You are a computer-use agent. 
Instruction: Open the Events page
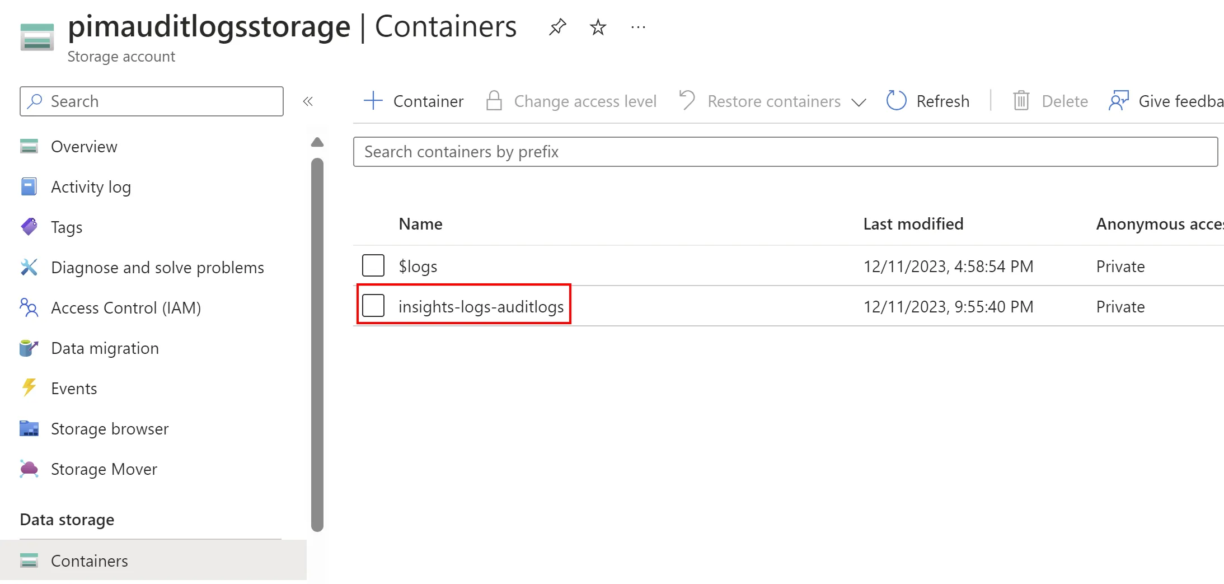(x=74, y=389)
